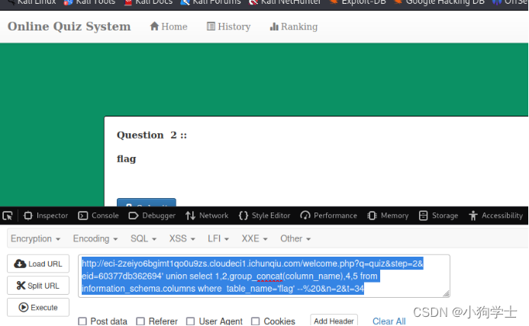
Task: Click the URL text area resize grip
Action: pos(446,294)
